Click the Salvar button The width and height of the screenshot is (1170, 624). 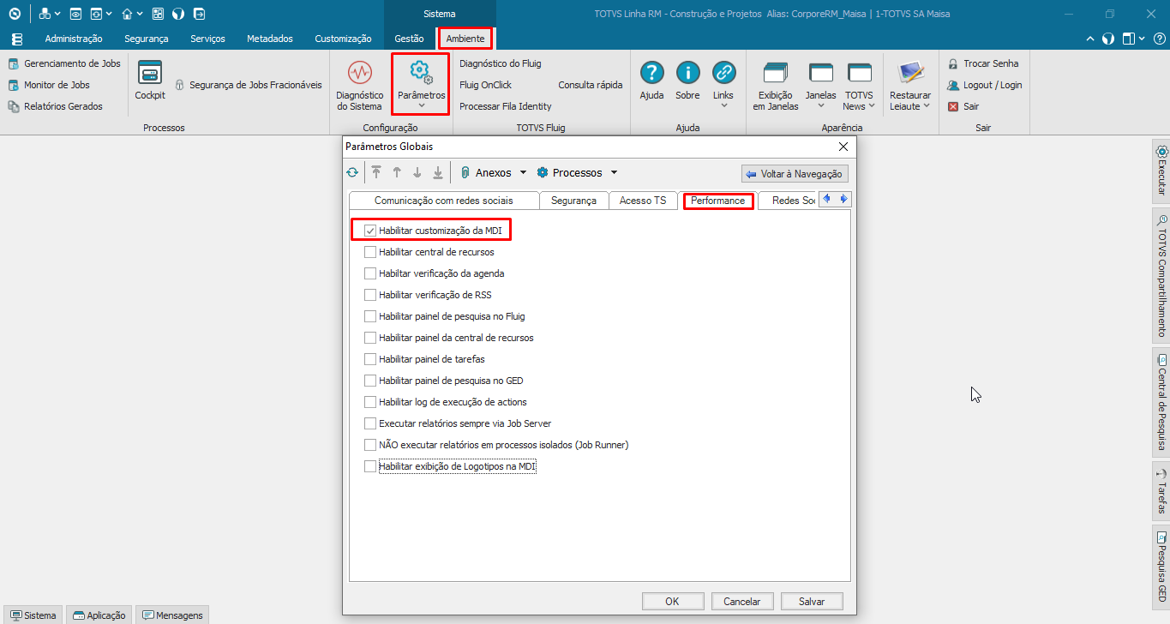812,601
